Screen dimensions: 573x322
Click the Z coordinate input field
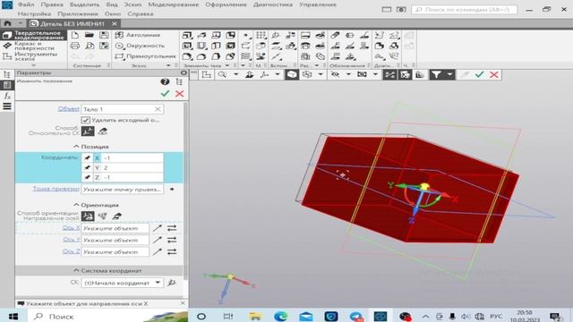click(133, 177)
